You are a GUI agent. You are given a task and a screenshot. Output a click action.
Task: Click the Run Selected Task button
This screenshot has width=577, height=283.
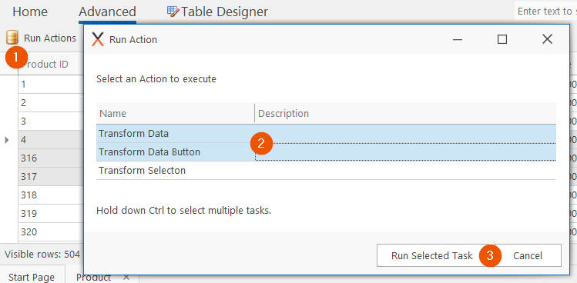point(431,255)
